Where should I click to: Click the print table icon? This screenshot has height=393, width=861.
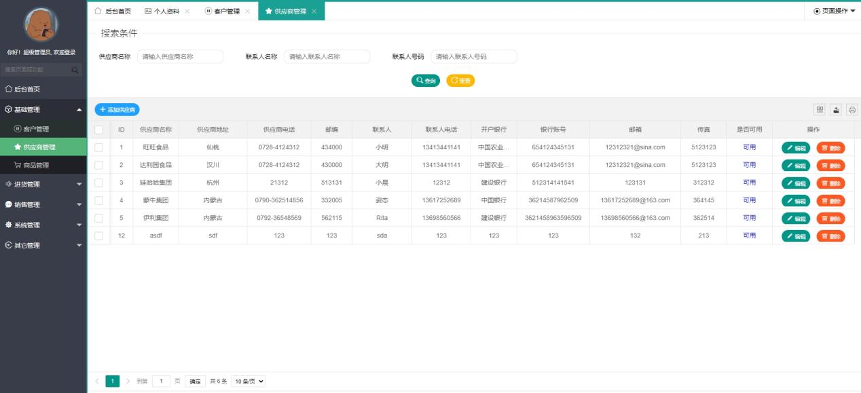tap(851, 109)
